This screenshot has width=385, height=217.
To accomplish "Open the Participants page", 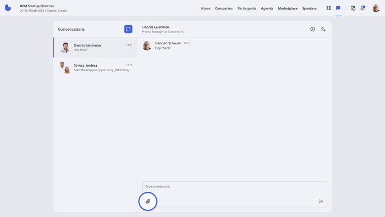I will click(247, 8).
